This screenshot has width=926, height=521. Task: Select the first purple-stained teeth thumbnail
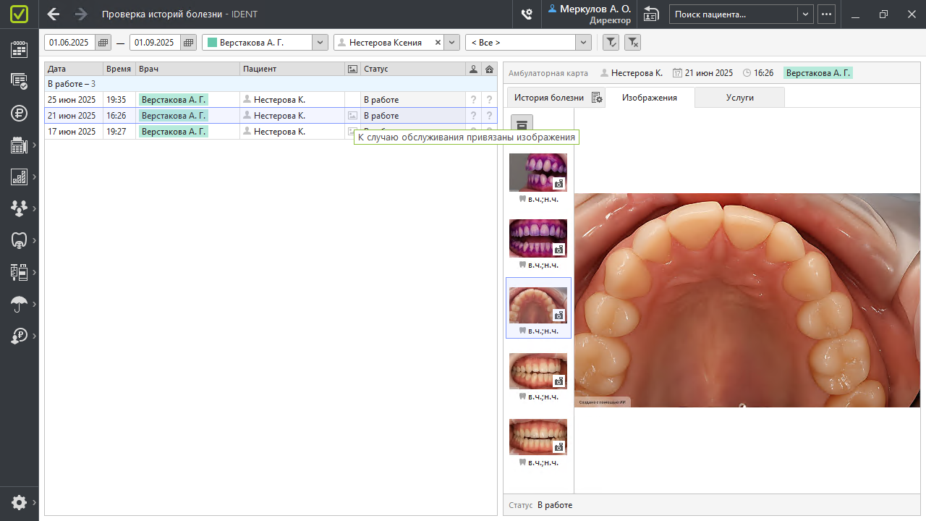(538, 172)
